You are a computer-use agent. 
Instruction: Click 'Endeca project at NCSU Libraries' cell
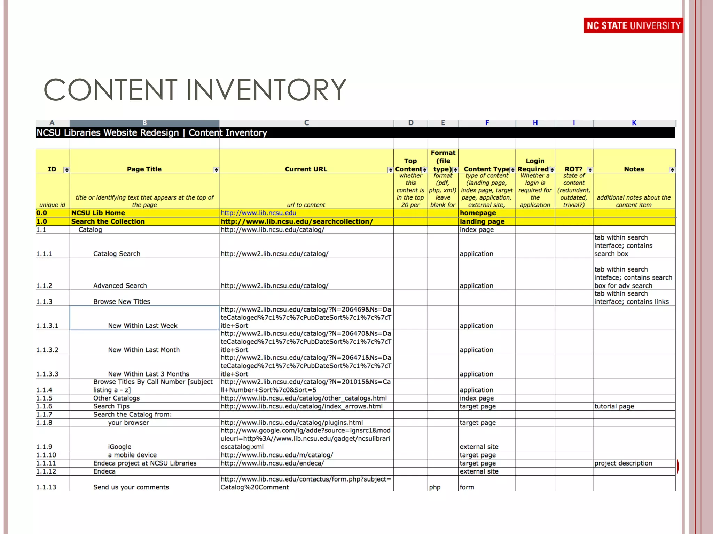[144, 463]
